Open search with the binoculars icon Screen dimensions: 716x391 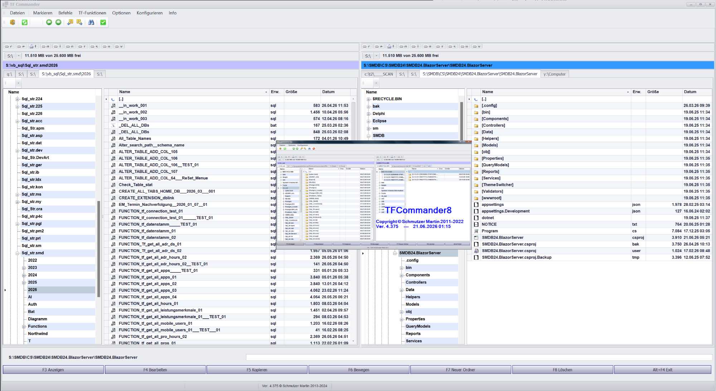[x=91, y=22]
